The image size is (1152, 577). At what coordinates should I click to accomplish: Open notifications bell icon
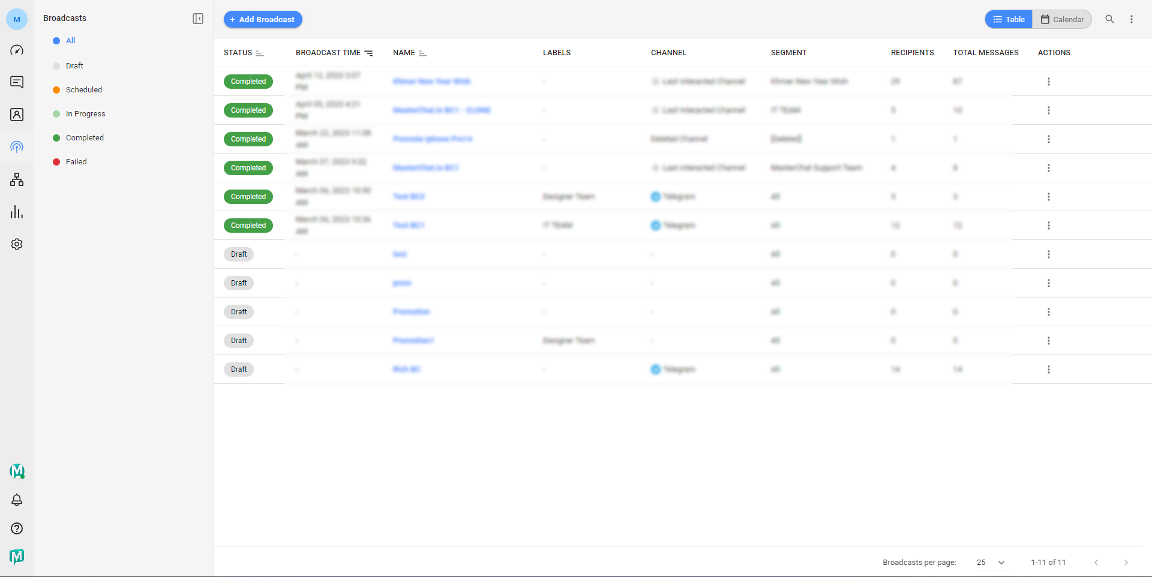(x=17, y=500)
